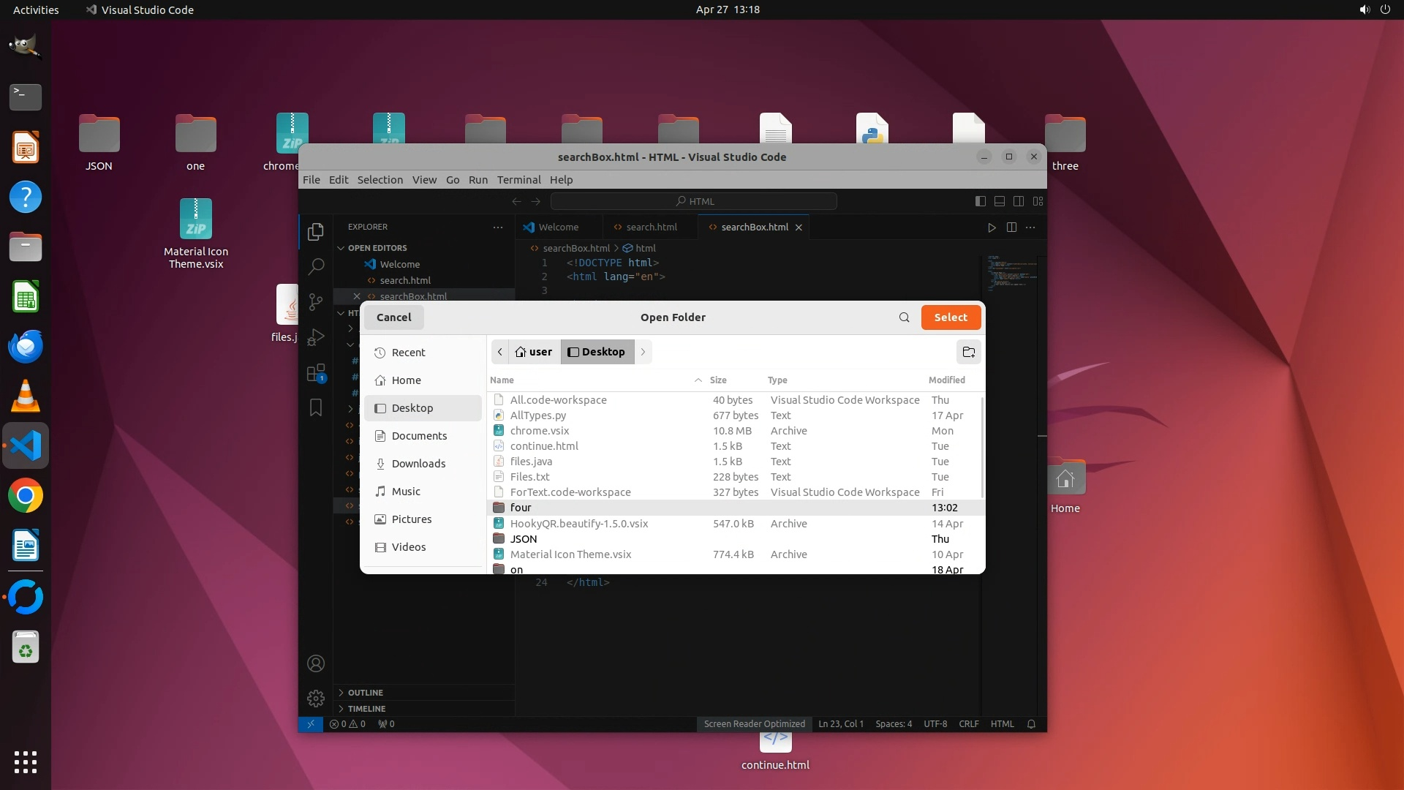Click the notifications bell in status bar
This screenshot has width=1404, height=790.
point(1031,724)
